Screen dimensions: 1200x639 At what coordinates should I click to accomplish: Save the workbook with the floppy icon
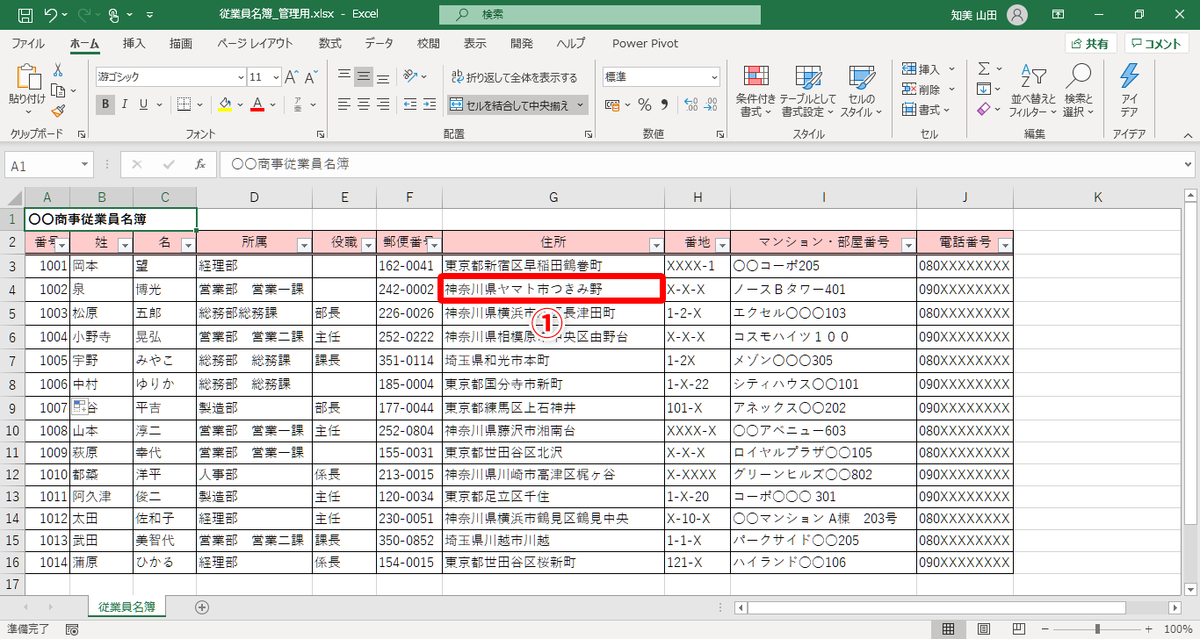point(25,15)
